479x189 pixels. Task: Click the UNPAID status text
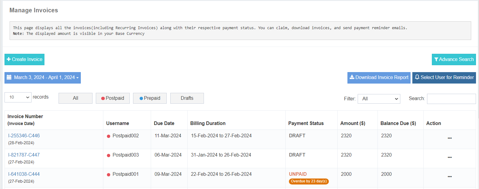(298, 174)
